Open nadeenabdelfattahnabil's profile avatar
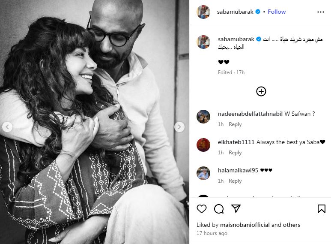The height and width of the screenshot is (244, 331). (203, 117)
